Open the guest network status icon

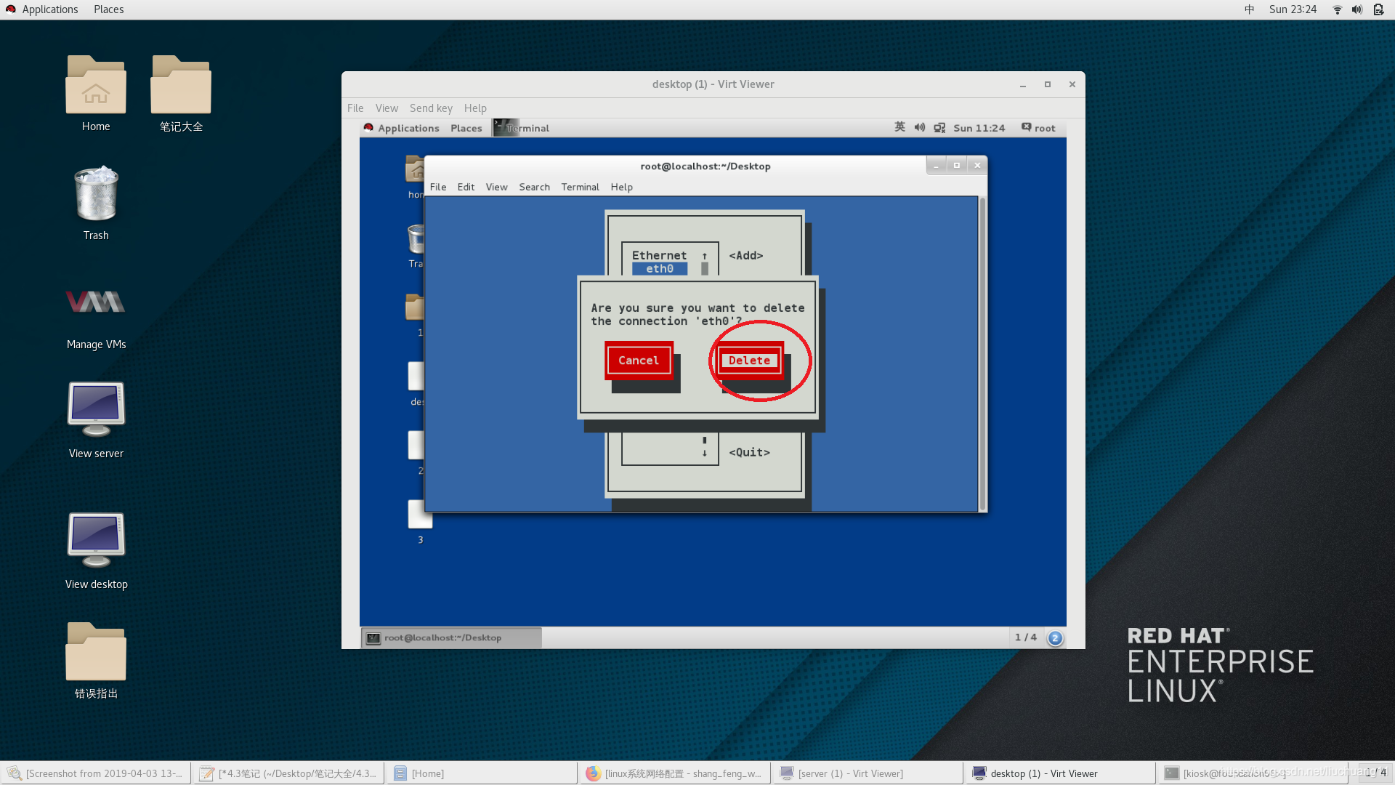point(939,128)
